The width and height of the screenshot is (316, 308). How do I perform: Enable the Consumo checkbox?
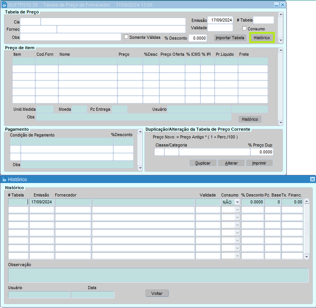click(244, 28)
